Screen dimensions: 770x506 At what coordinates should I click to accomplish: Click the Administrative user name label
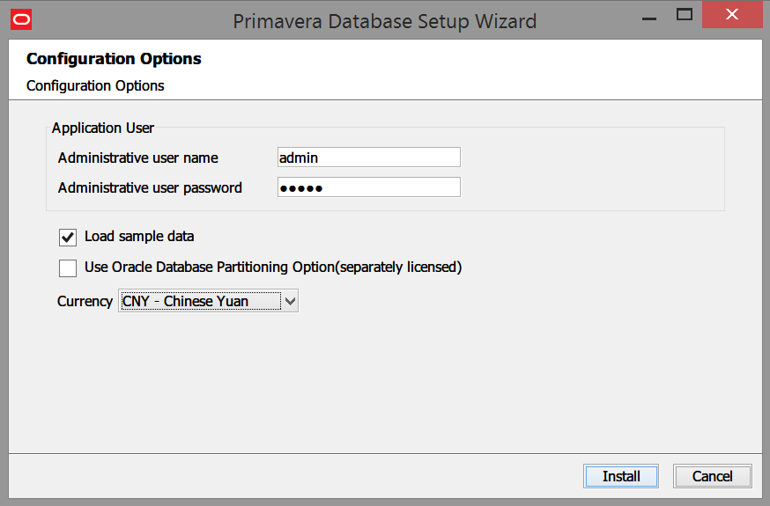(x=138, y=158)
